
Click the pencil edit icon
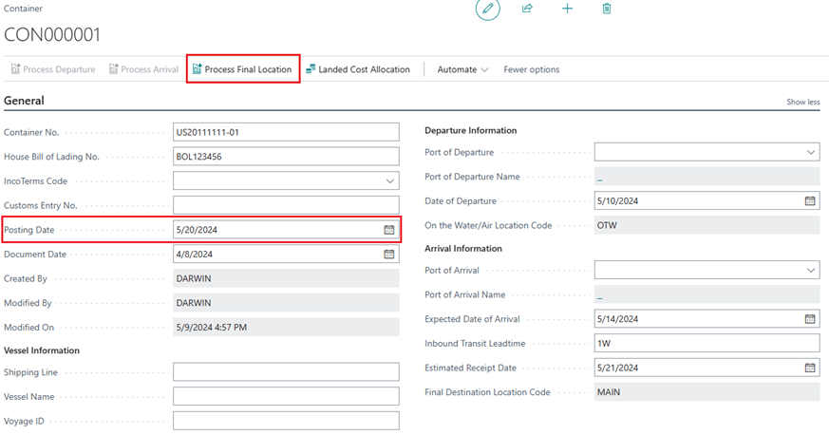[x=487, y=9]
